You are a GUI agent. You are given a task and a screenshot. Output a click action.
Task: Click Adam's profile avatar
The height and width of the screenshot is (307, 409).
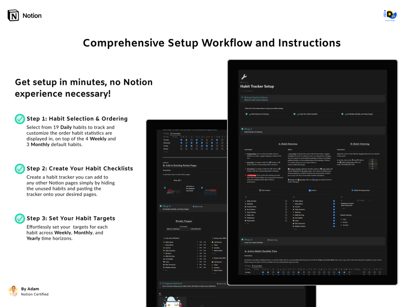point(13,291)
